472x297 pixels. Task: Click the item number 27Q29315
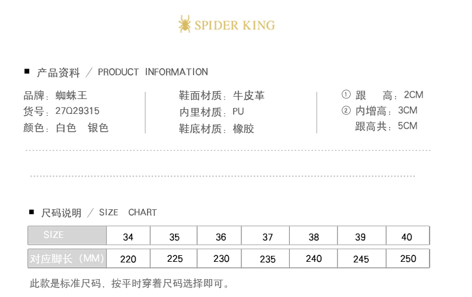77,111
